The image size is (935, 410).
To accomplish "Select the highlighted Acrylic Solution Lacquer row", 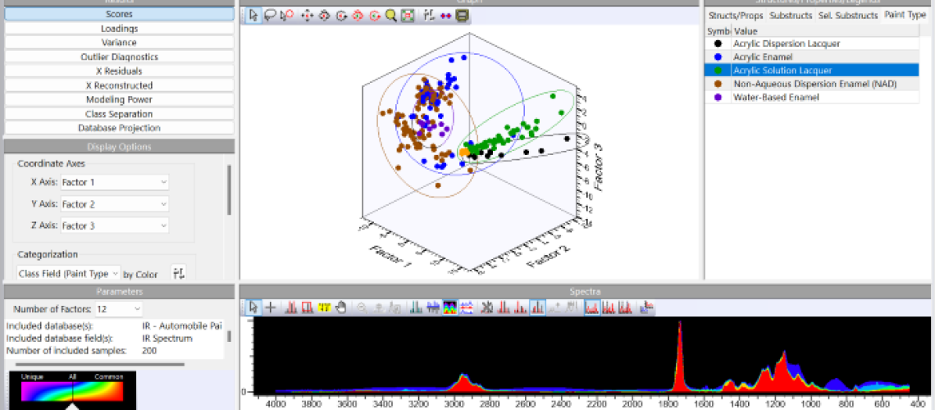I will tap(813, 71).
